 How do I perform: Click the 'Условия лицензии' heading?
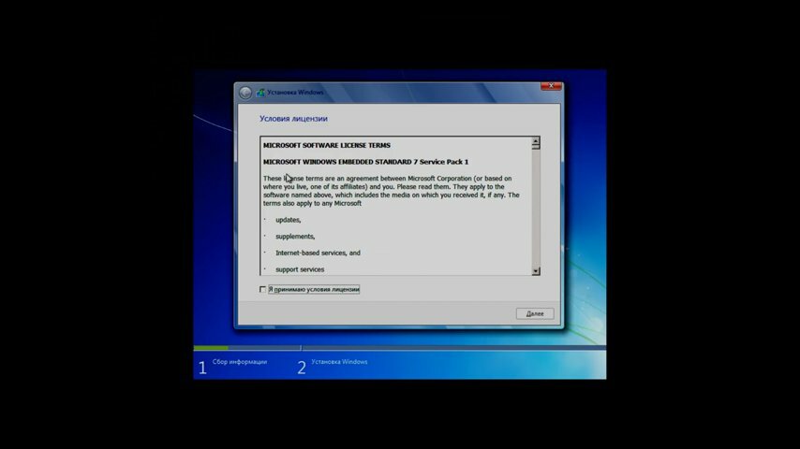[293, 119]
